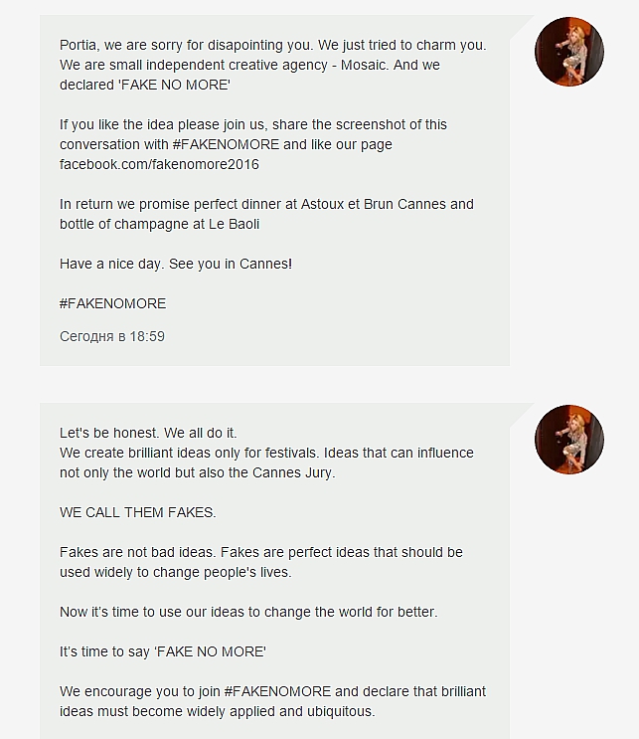Click the 'bottle of champagne at Le Baoli' line
639x739 pixels.
click(161, 224)
